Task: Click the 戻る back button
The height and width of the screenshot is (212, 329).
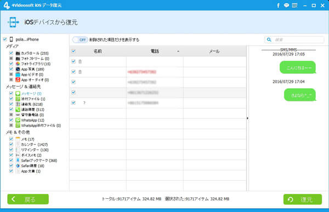Action: pos(28,199)
